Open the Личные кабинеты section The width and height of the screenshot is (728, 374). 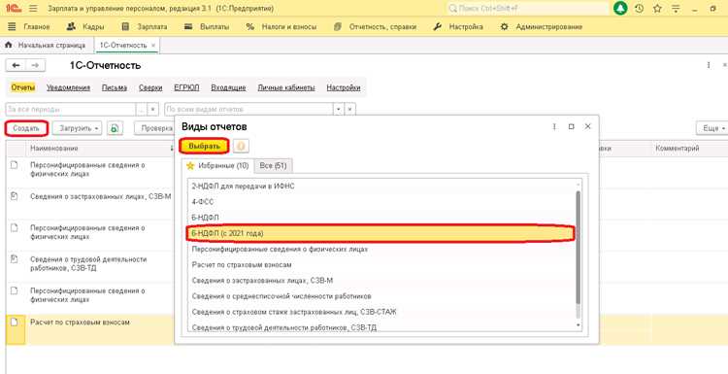[286, 87]
